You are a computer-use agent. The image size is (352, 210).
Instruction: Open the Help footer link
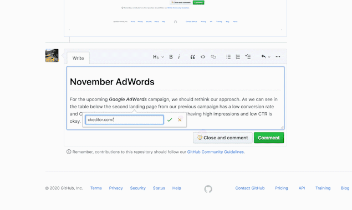click(177, 188)
